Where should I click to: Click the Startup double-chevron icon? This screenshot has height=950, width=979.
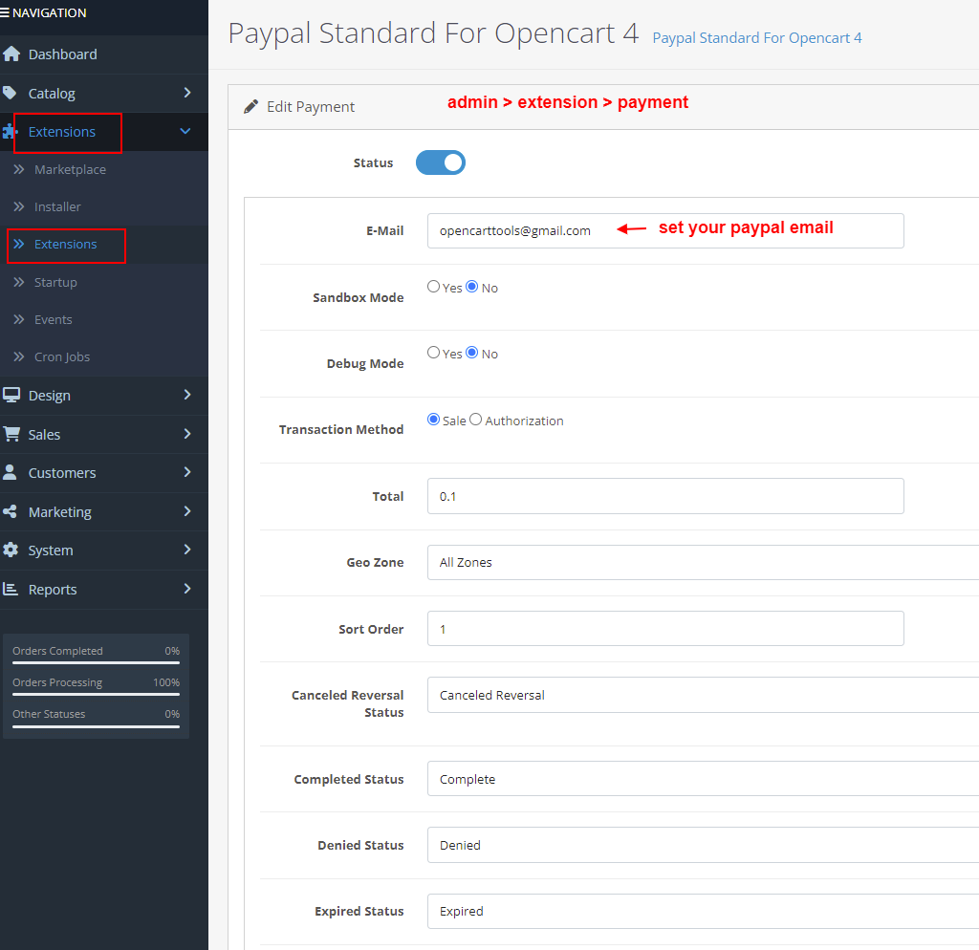[x=19, y=282]
